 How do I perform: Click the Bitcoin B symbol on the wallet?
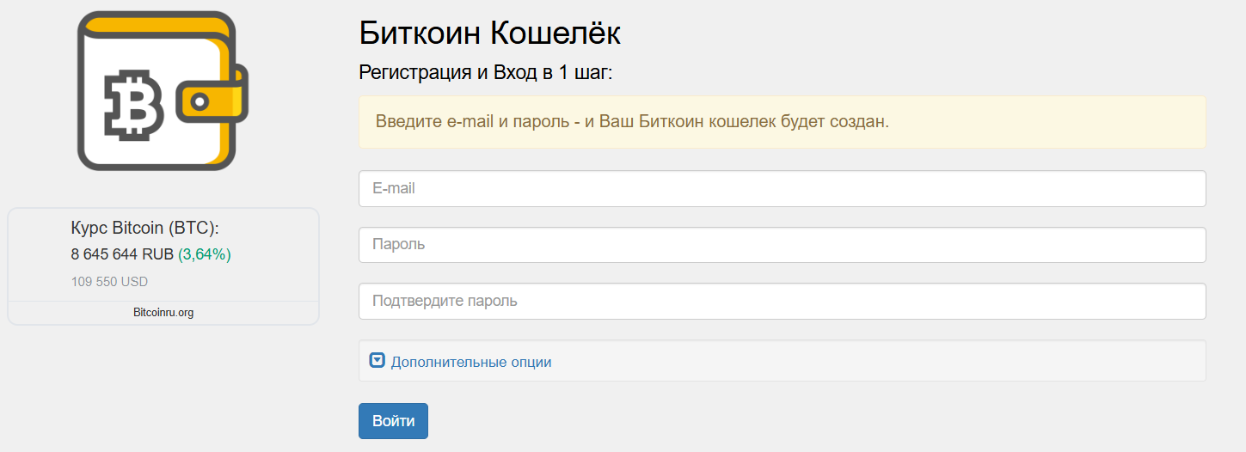coord(133,104)
